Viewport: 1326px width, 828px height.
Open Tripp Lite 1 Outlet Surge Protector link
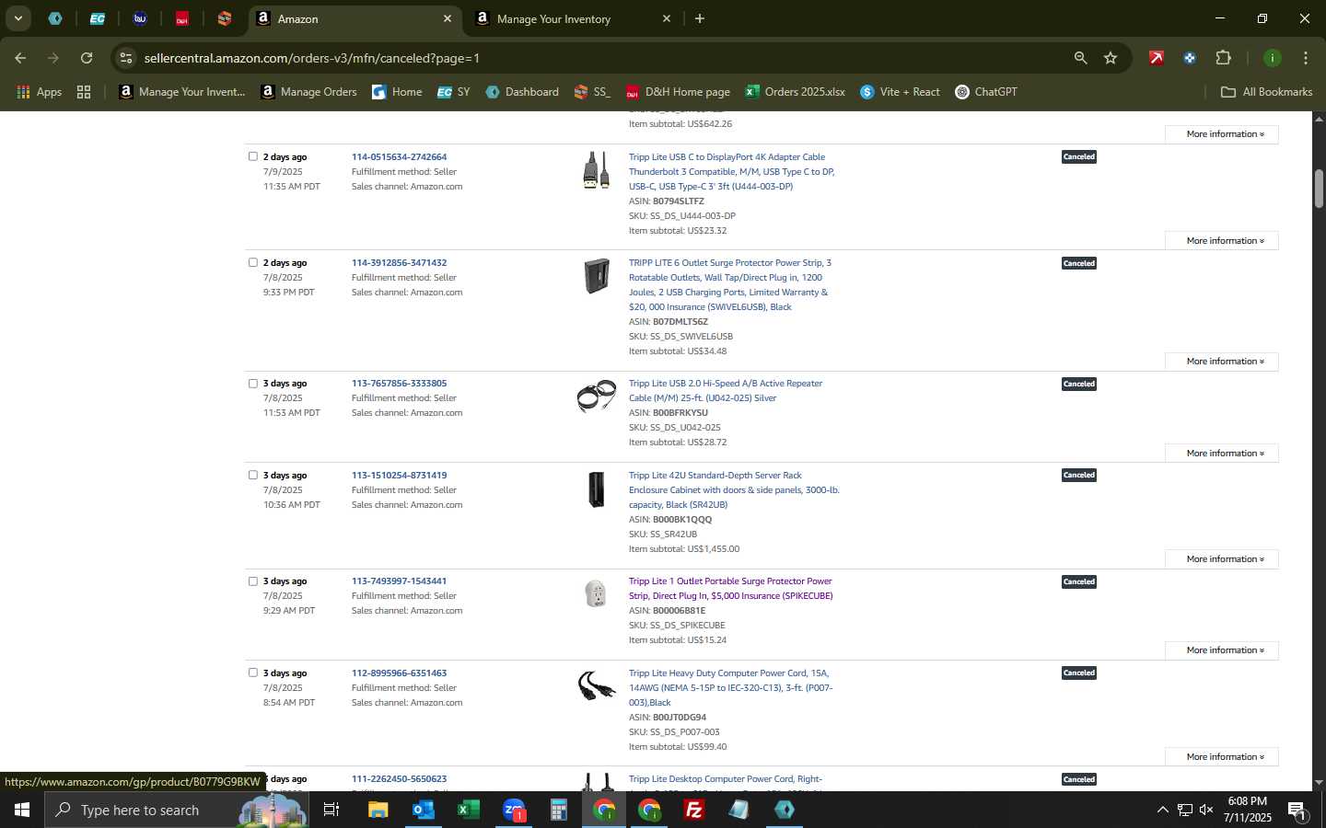[x=730, y=588]
